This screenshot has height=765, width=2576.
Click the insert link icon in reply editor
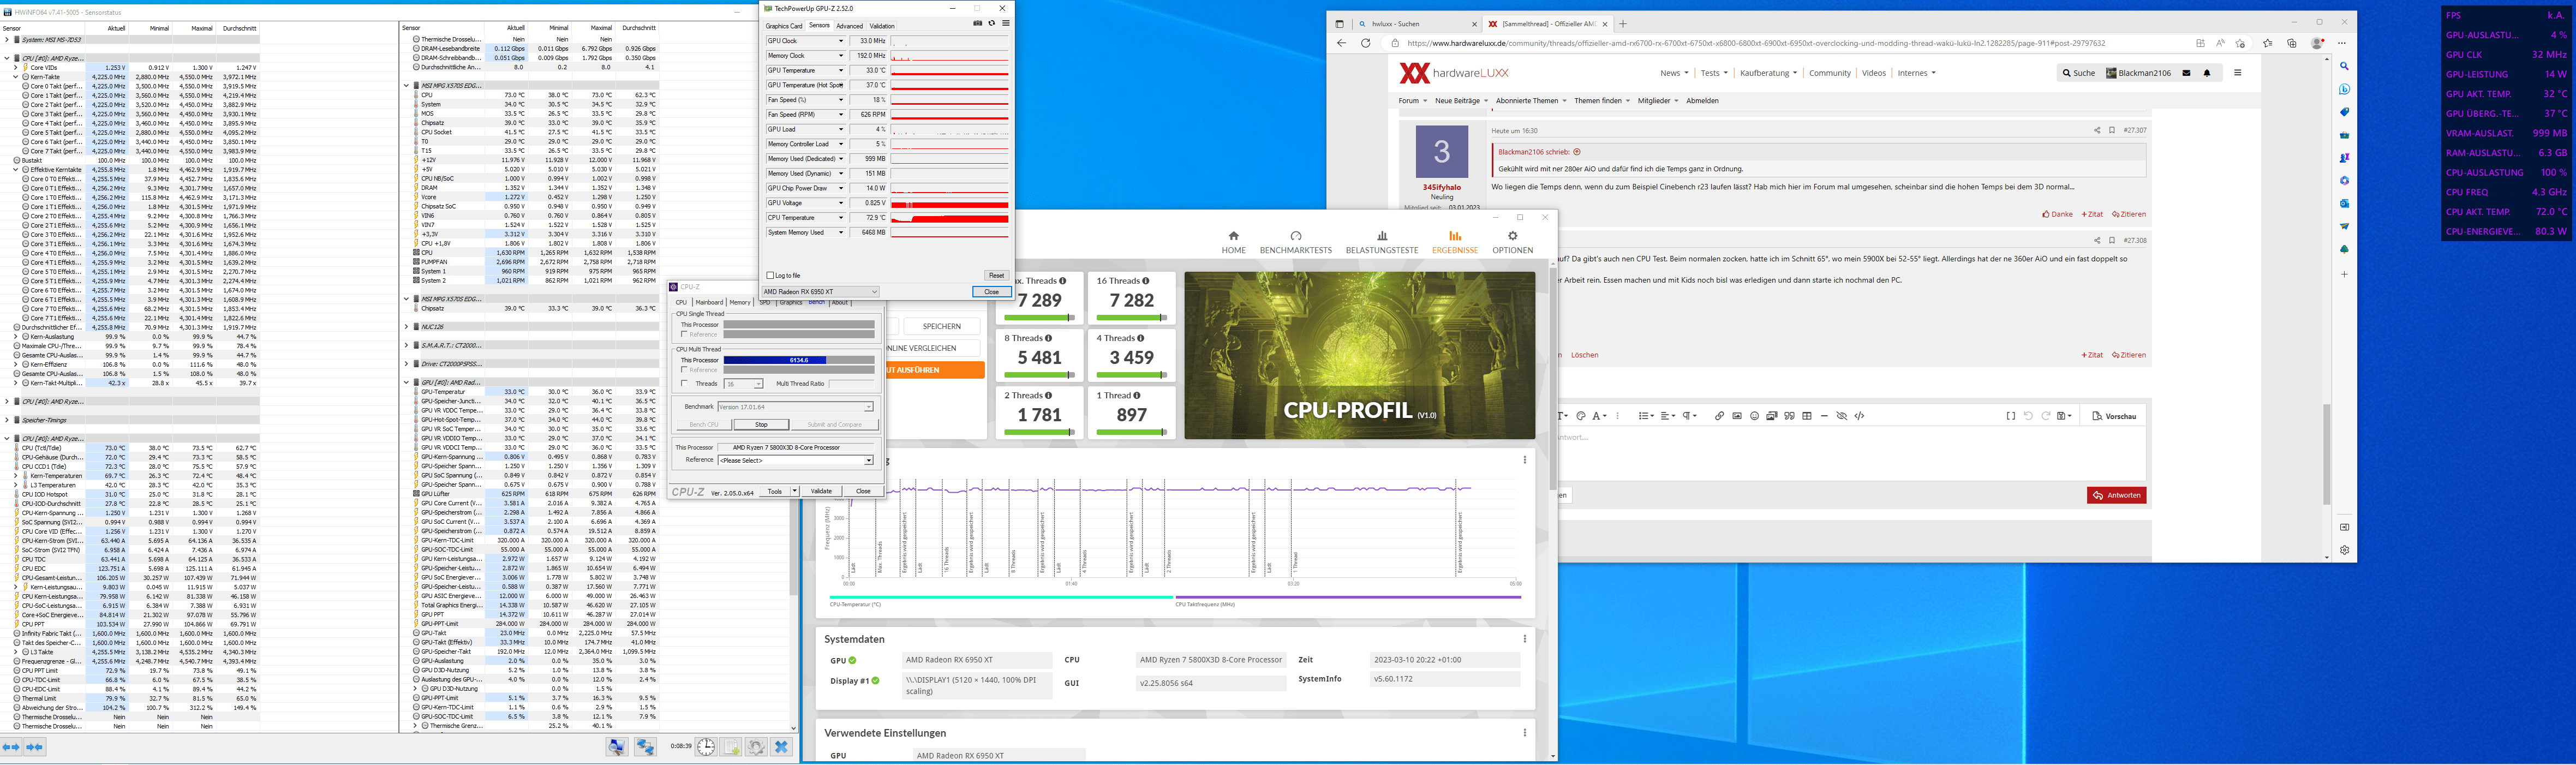(1719, 416)
